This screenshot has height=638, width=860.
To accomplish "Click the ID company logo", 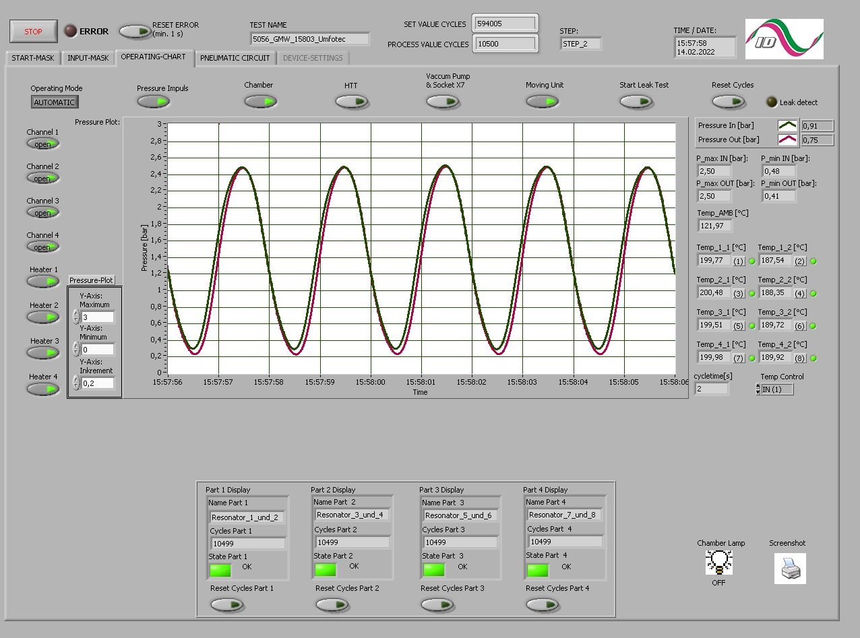I will tap(785, 39).
